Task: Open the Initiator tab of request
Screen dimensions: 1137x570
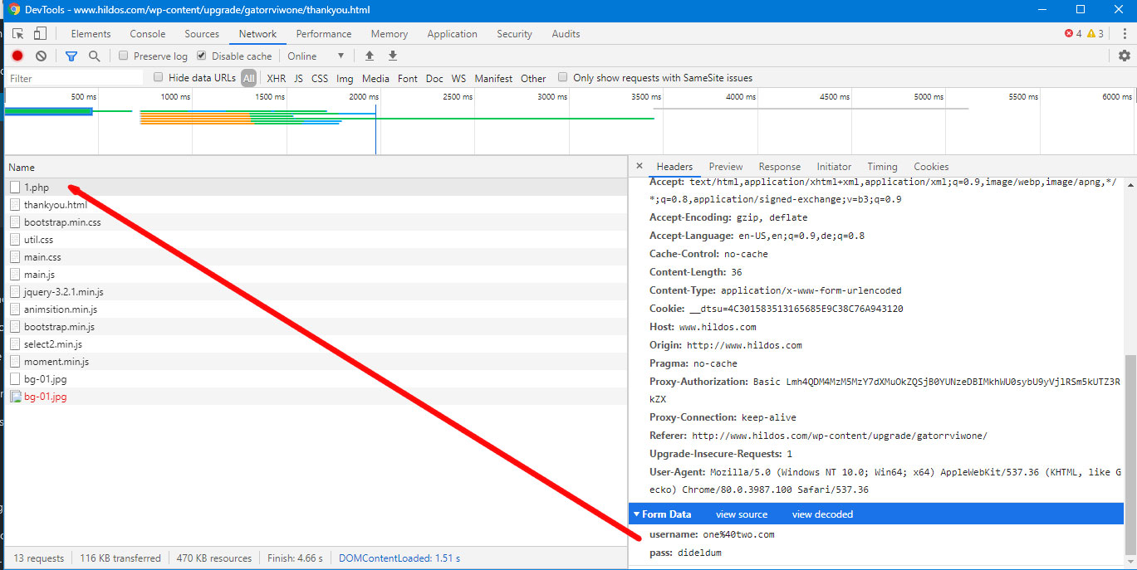Action: point(834,167)
